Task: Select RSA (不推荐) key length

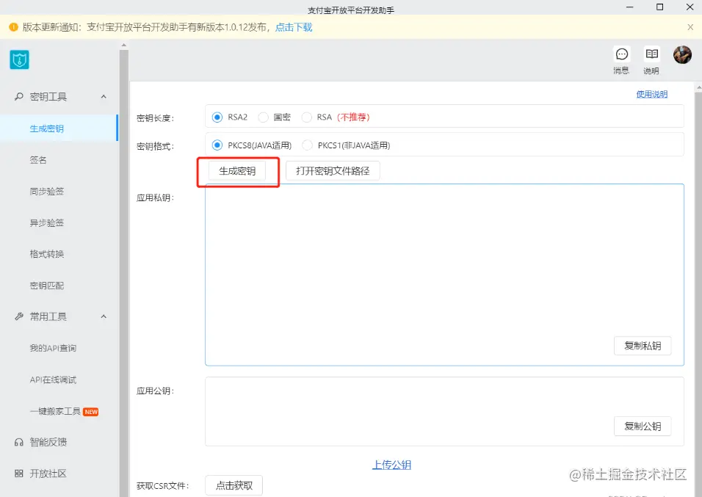Action: click(x=307, y=117)
